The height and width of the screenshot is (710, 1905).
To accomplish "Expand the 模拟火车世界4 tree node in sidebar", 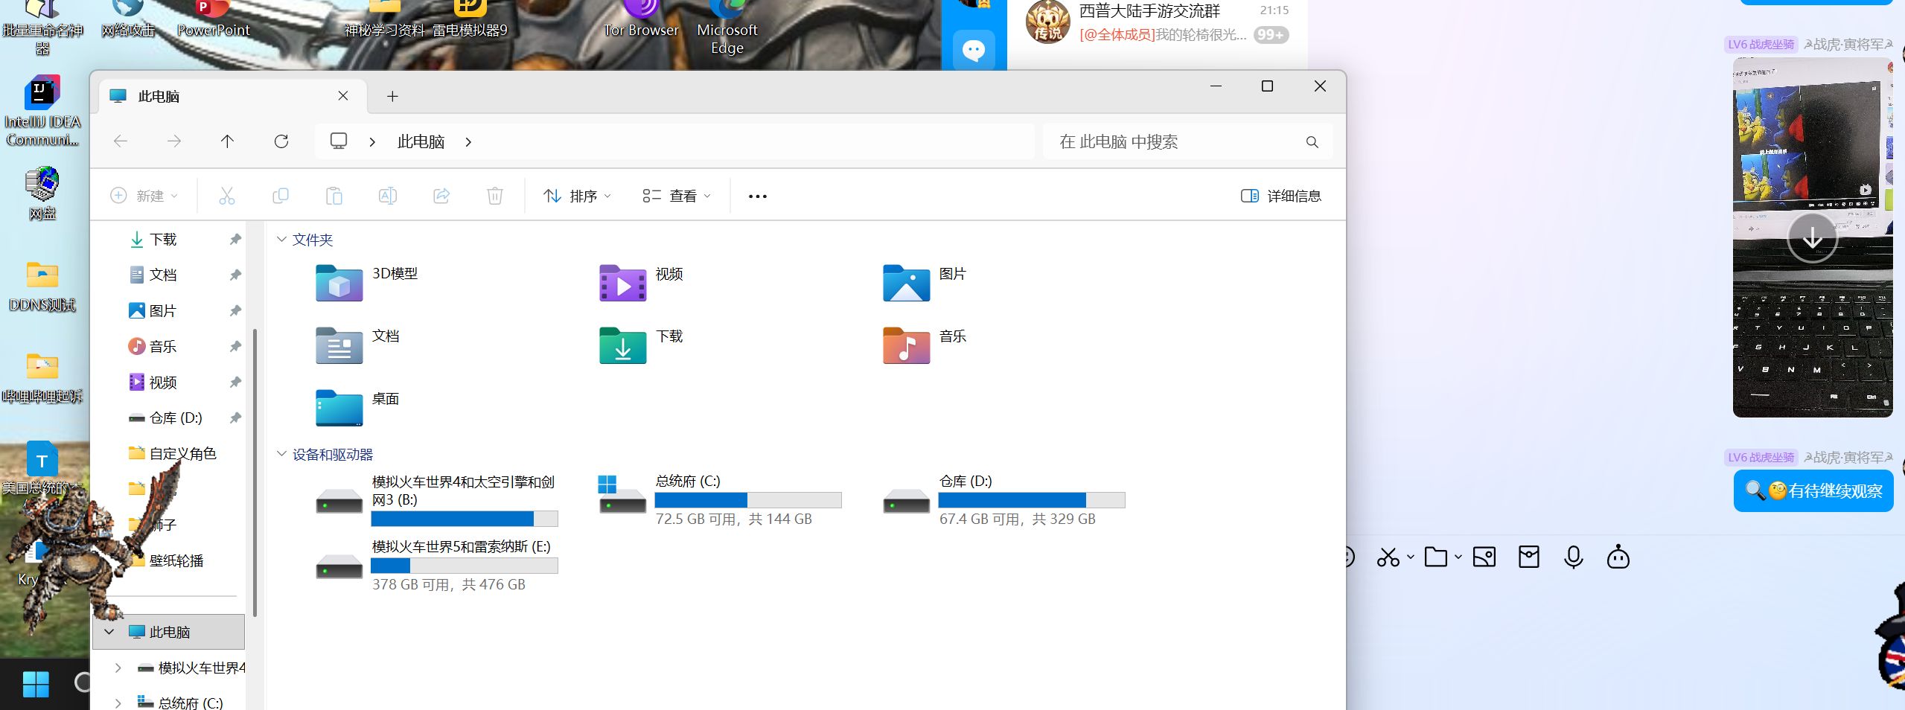I will [x=118, y=668].
